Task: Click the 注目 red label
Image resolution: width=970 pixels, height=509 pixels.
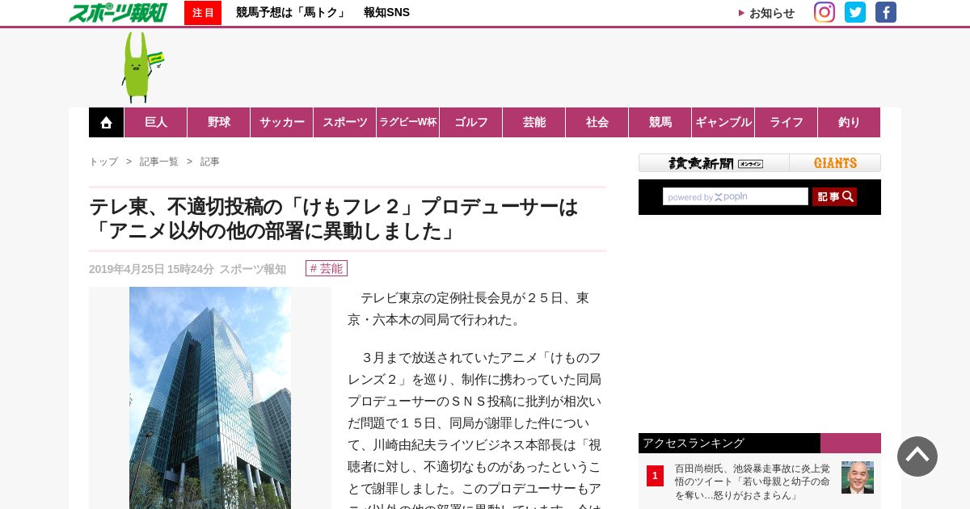Action: (x=203, y=13)
